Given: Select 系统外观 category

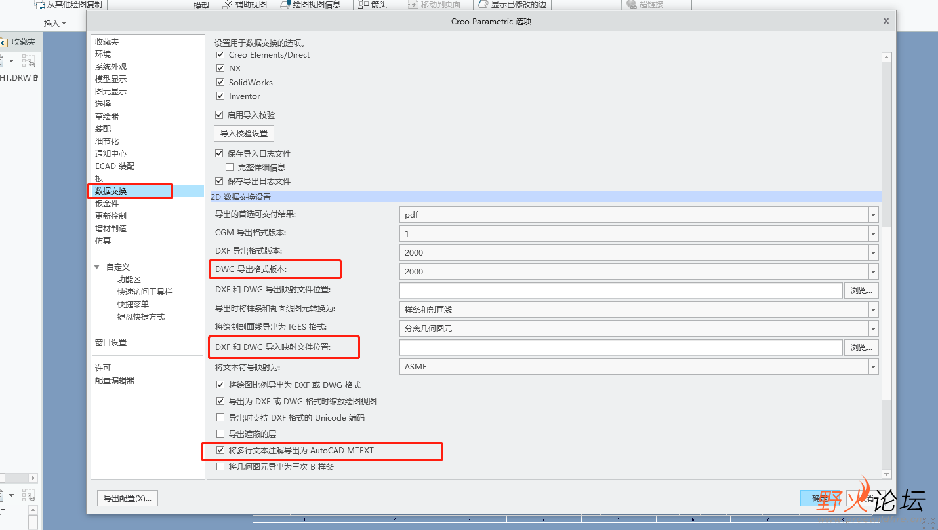Looking at the screenshot, I should [x=111, y=66].
